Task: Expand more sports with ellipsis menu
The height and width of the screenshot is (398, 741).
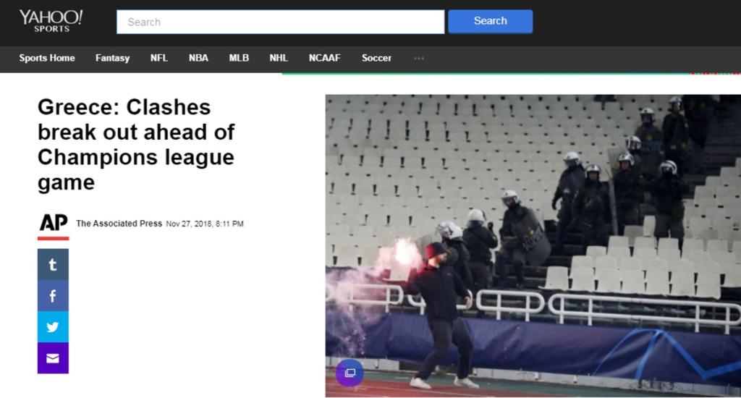Action: pyautogui.click(x=419, y=58)
